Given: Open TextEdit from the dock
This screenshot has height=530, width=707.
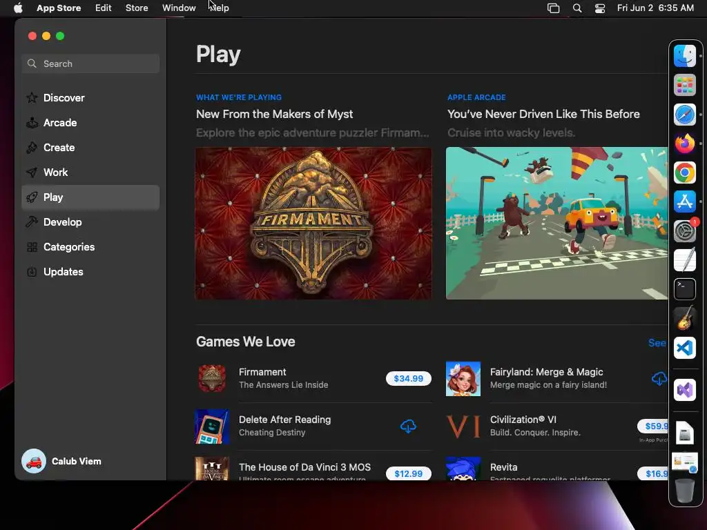Looking at the screenshot, I should [684, 260].
